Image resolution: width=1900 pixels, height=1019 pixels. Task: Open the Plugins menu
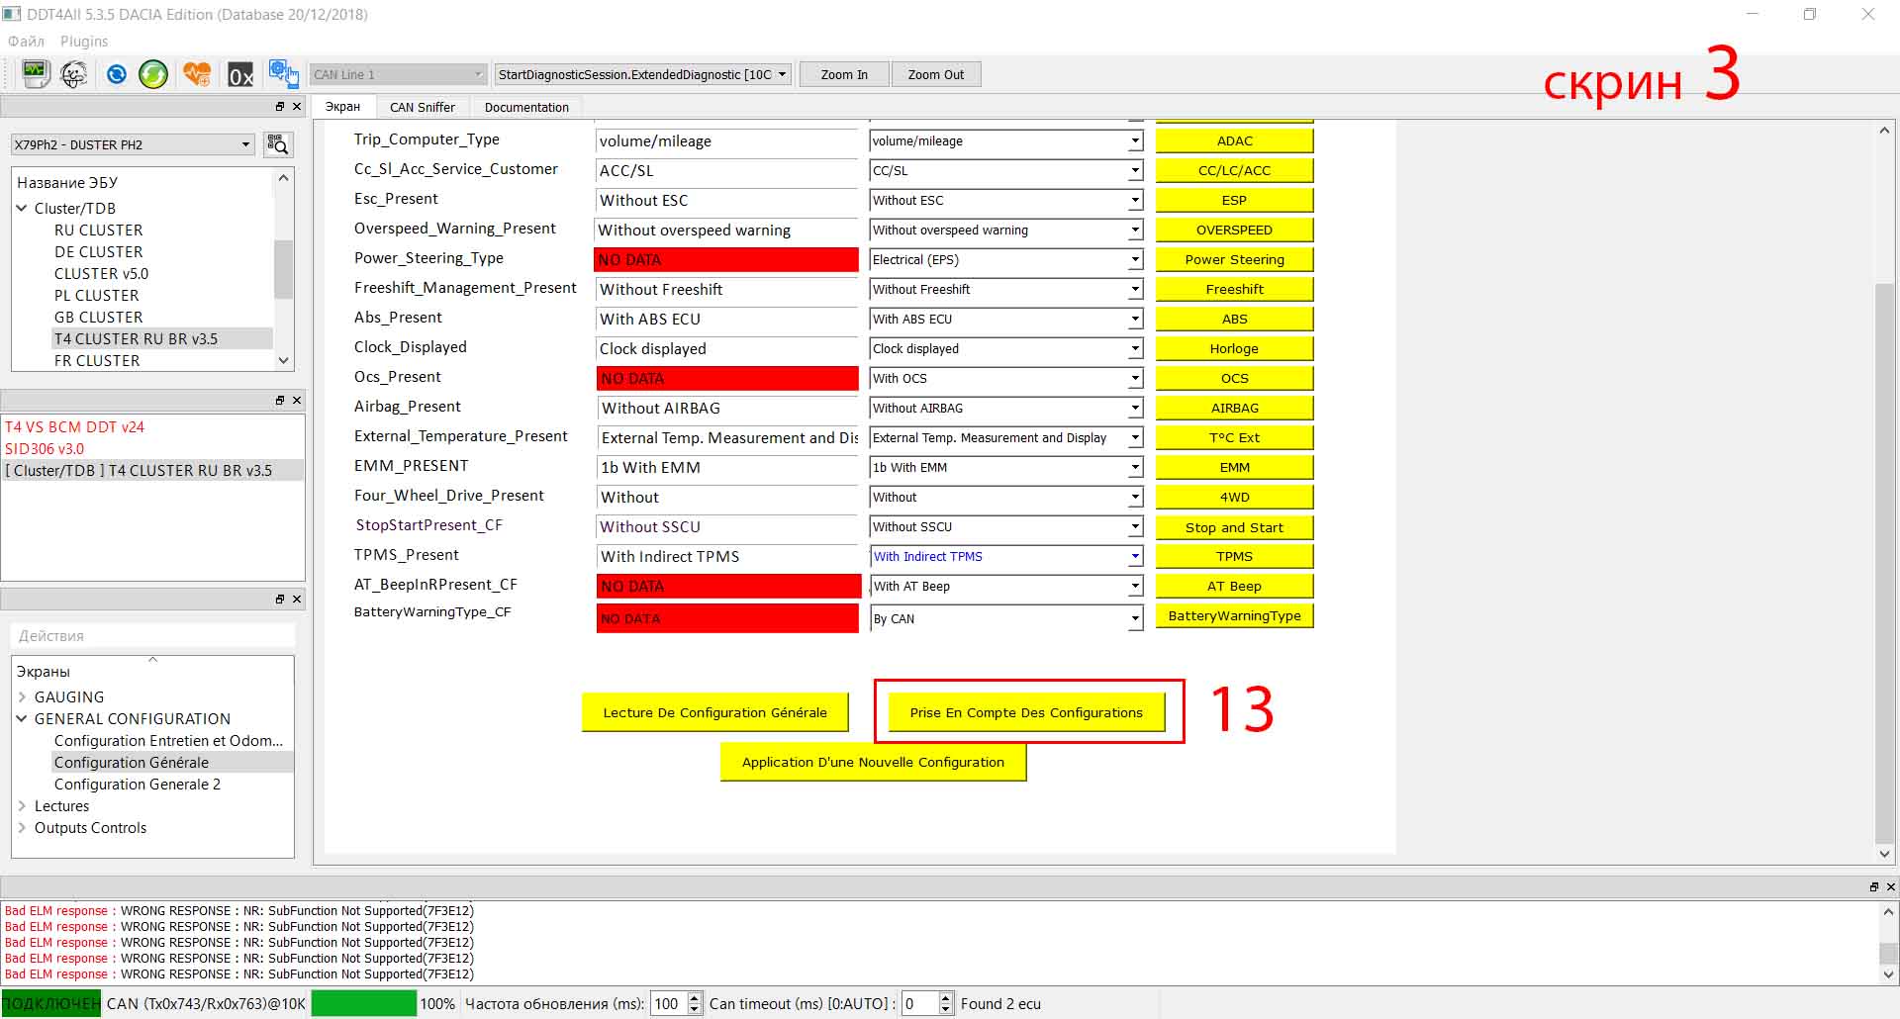[x=84, y=42]
